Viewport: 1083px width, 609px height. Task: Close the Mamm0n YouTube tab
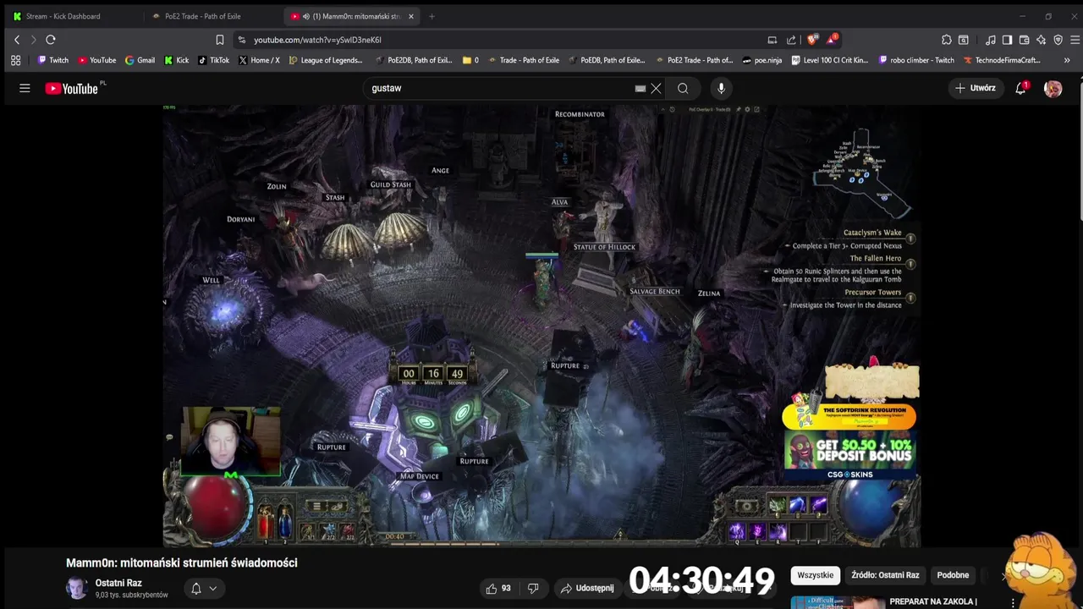(411, 16)
